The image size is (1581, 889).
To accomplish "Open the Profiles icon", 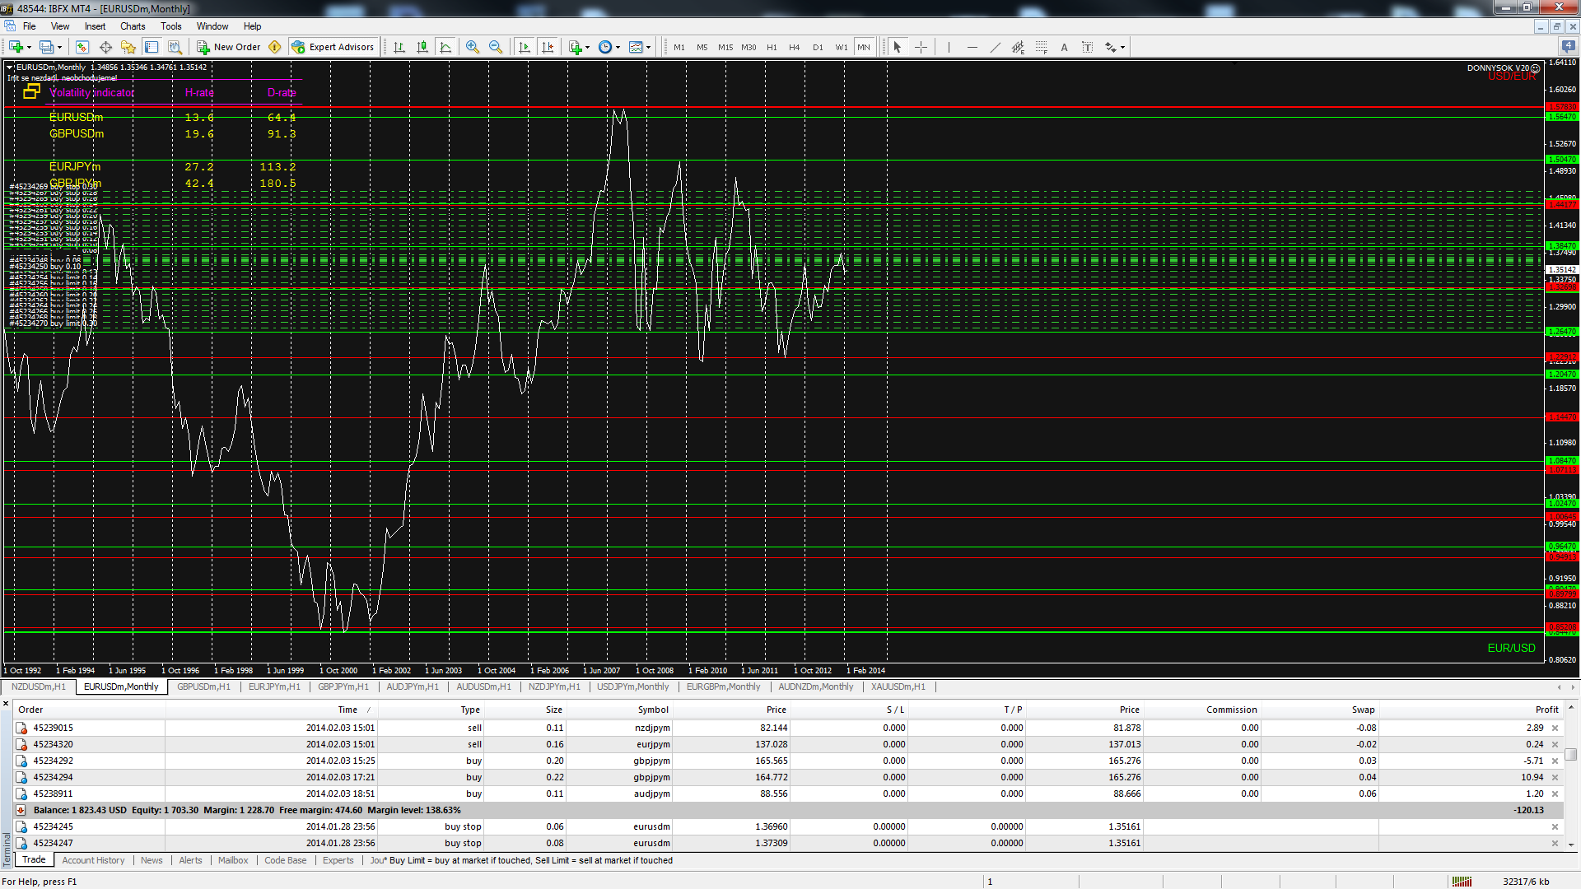I will click(x=47, y=47).
